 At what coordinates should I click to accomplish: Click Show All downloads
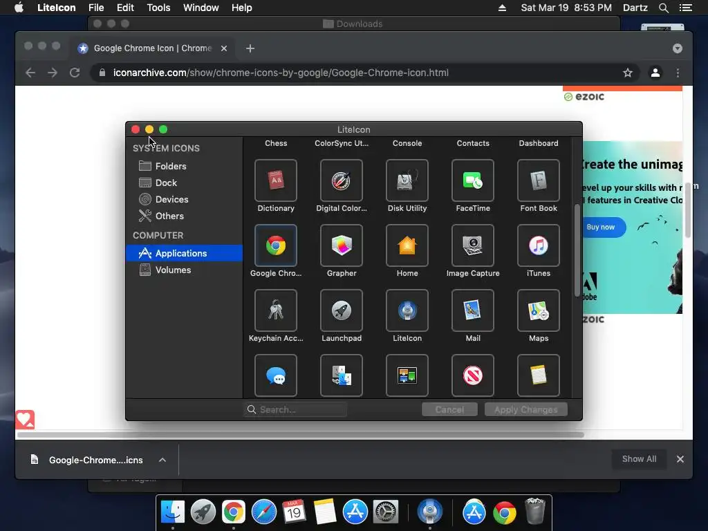[639, 459]
